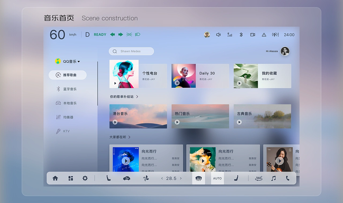Play the green album cover
Screen dimensions: 343x203
203,161
